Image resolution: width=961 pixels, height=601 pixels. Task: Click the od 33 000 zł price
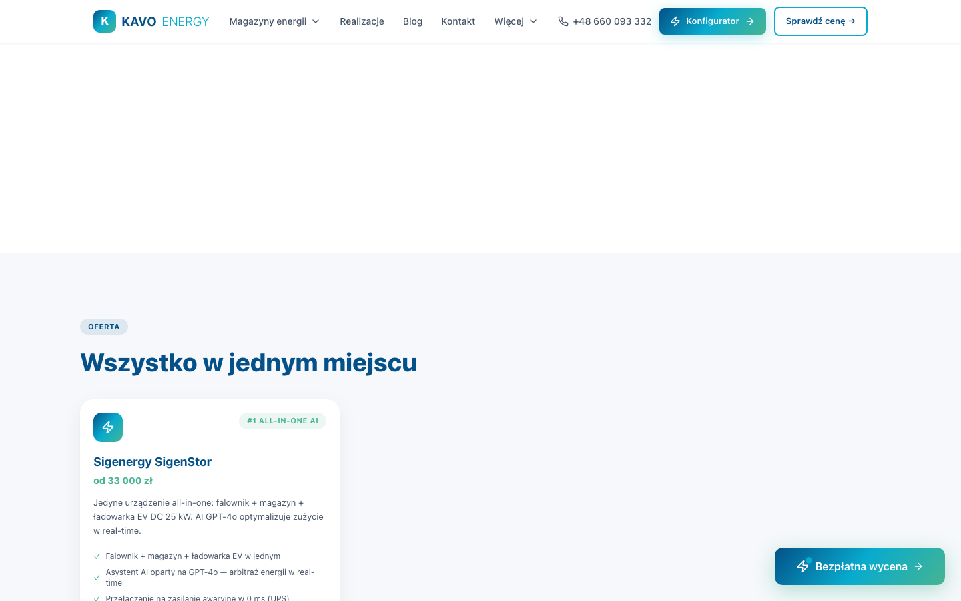coord(123,481)
